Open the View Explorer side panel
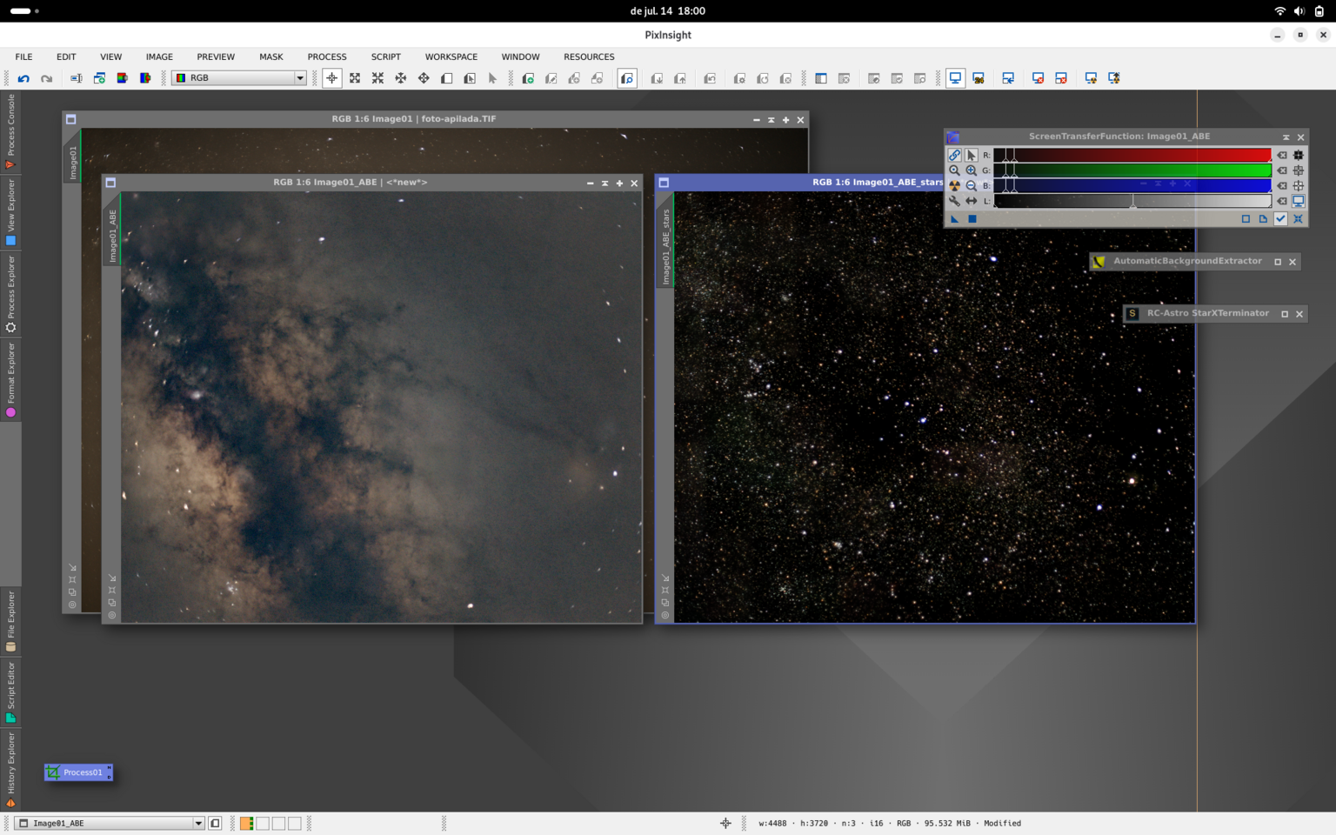The height and width of the screenshot is (835, 1336). click(10, 213)
